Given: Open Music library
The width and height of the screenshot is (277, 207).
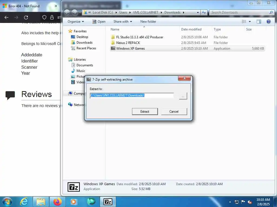Looking at the screenshot, I should click(81, 71).
